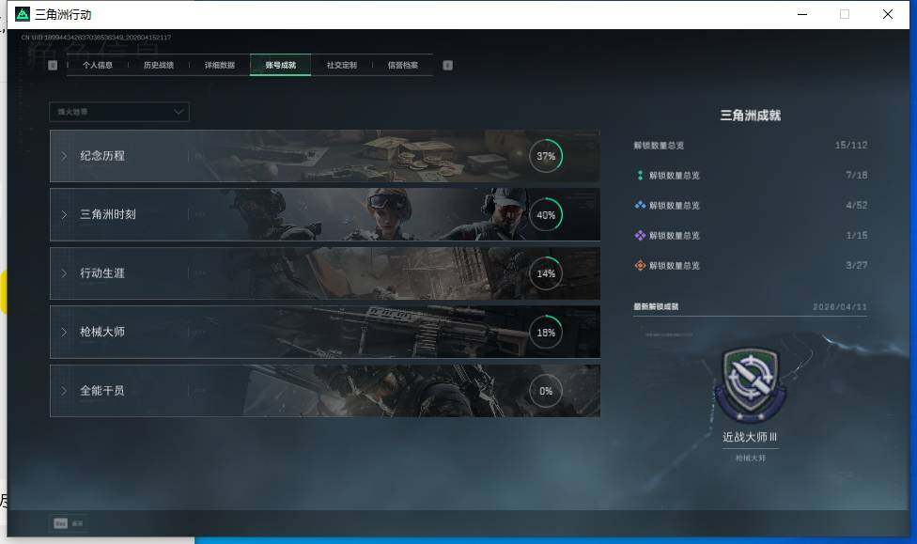Close the 三角洲行动 window

tap(887, 14)
